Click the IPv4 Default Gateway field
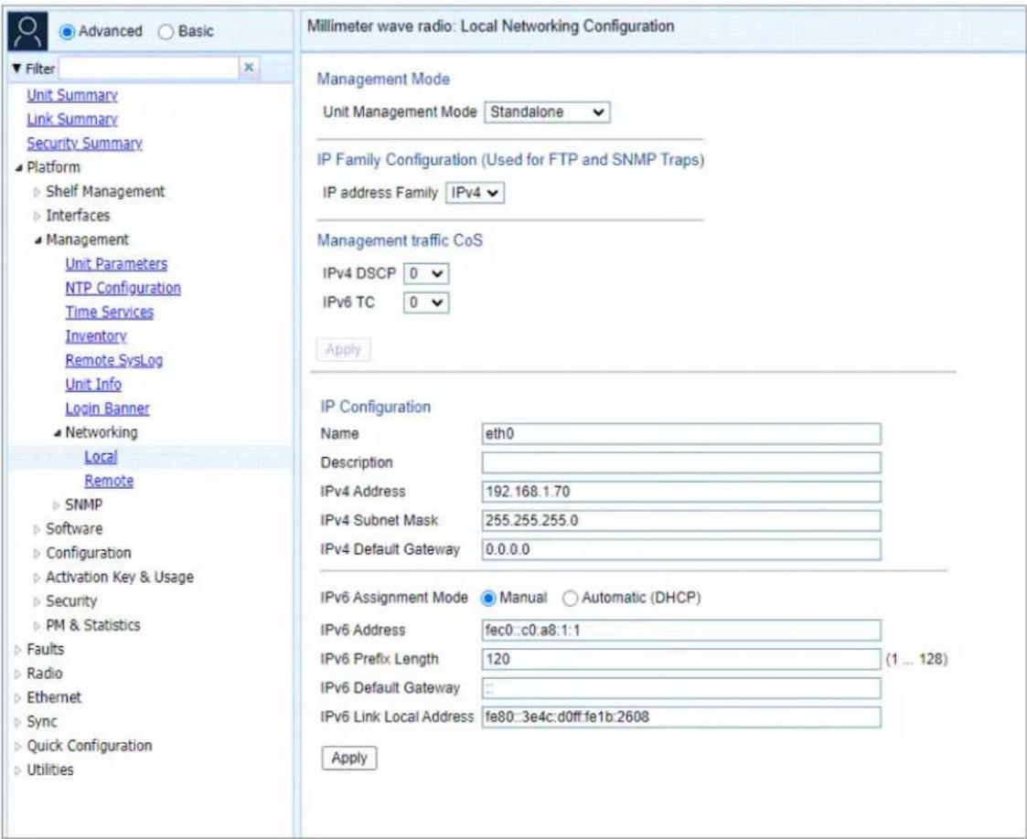This screenshot has height=839, width=1027. [681, 549]
